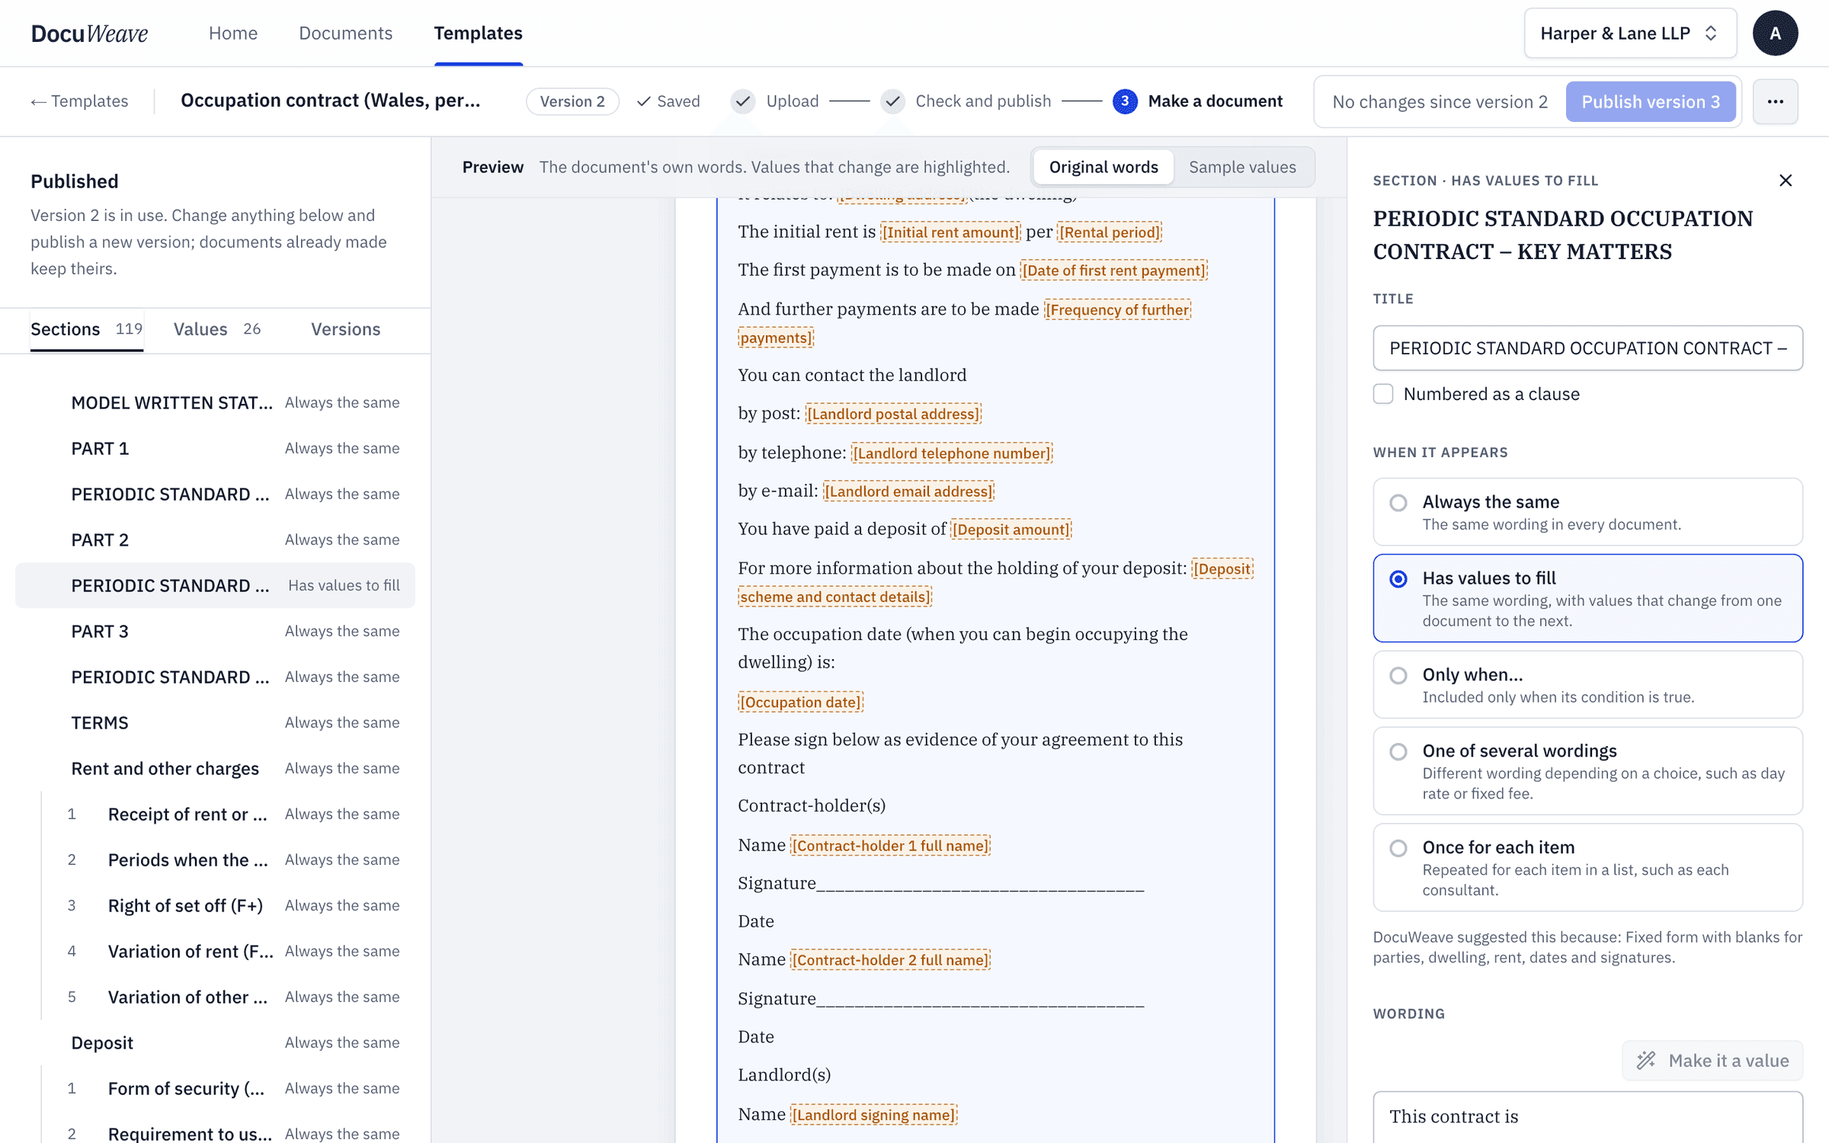This screenshot has width=1829, height=1143.
Task: Tick the Numbered as a clause checkbox
Action: [1383, 394]
